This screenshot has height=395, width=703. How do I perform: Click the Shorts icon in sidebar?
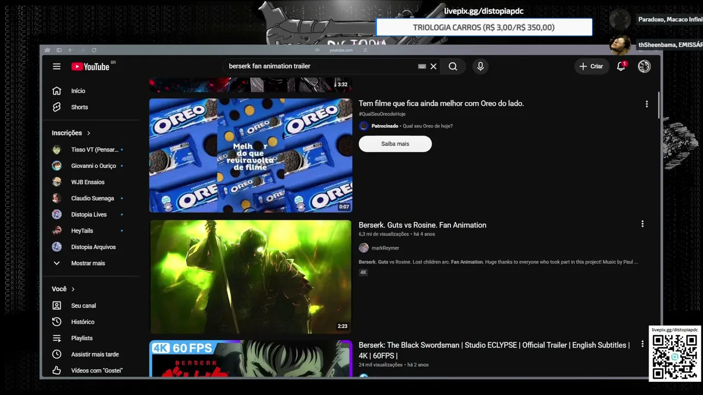coord(57,108)
